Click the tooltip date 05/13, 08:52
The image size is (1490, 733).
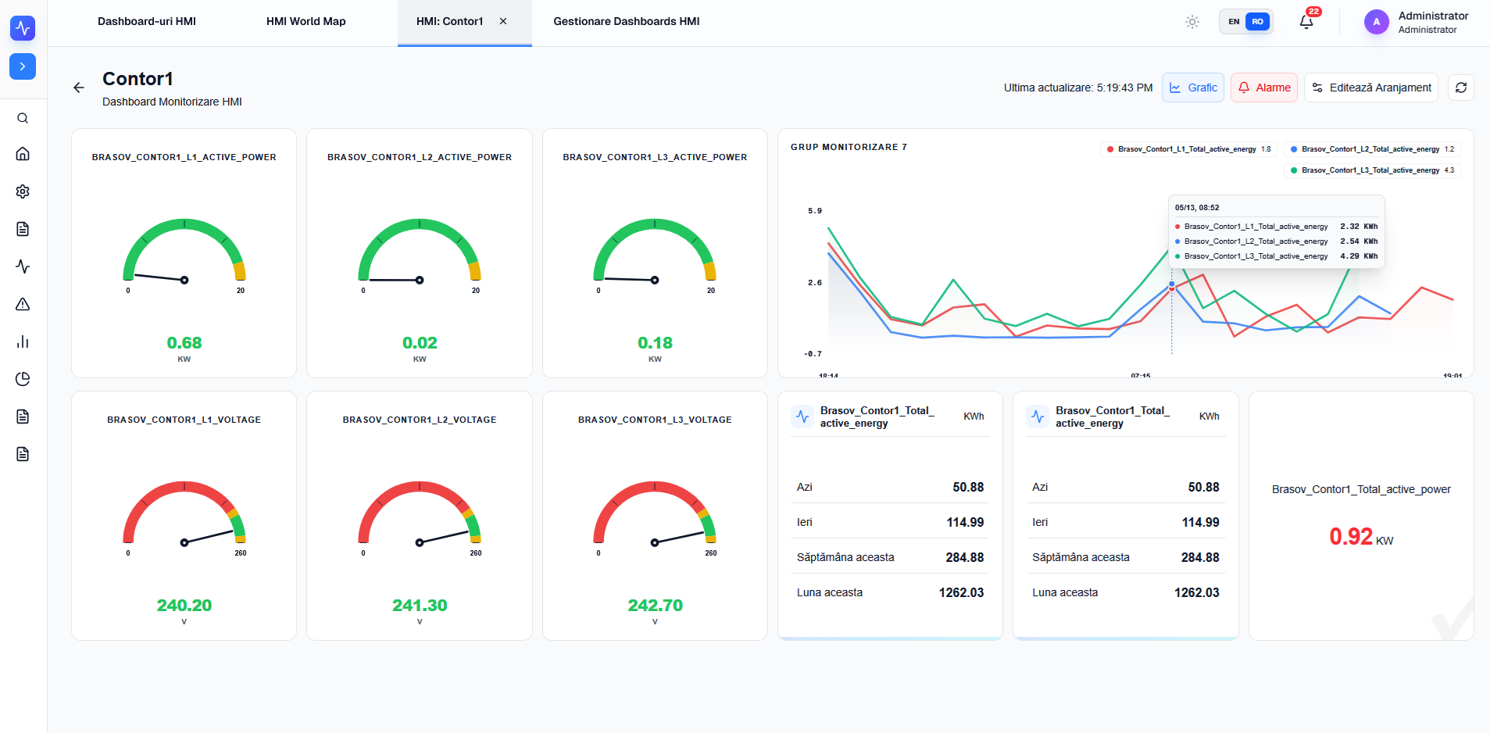[1197, 208]
